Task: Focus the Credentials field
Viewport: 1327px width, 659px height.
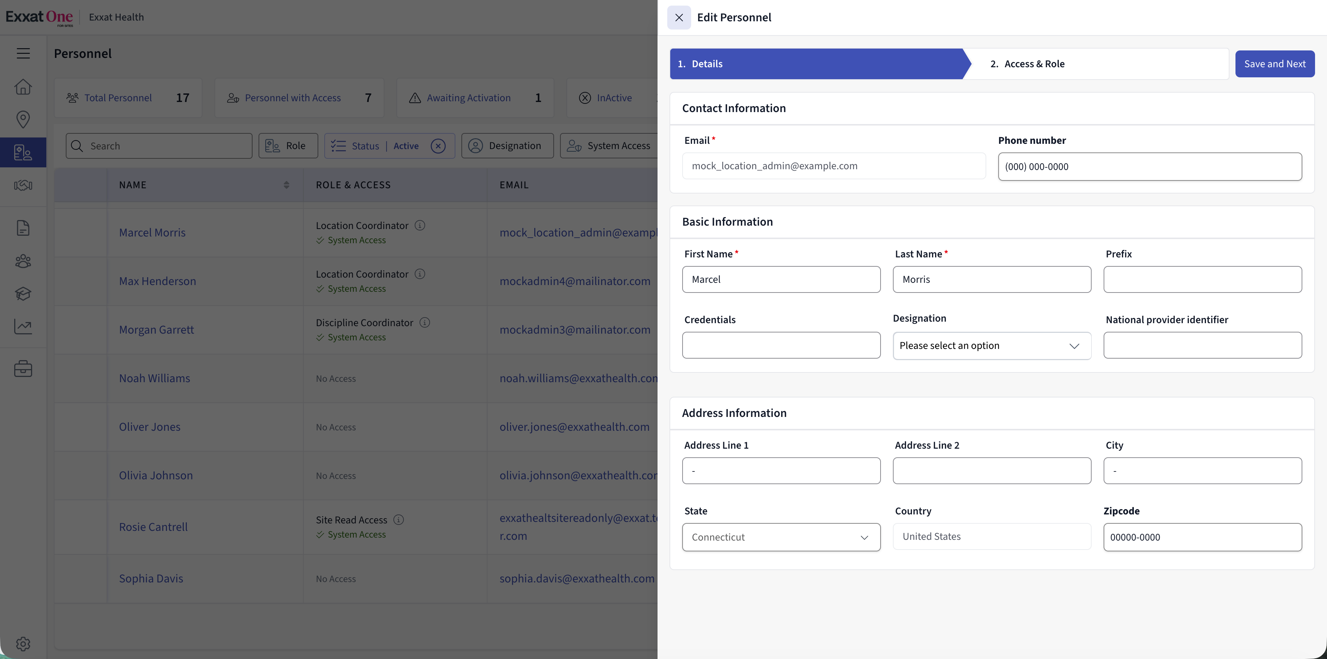Action: pos(781,346)
